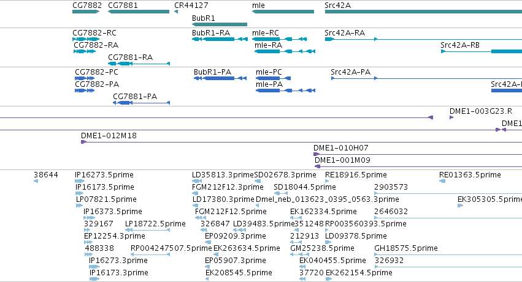Viewport: 522px width, 282px height.
Task: Select the CG7882 gene label
Action: tap(87, 6)
